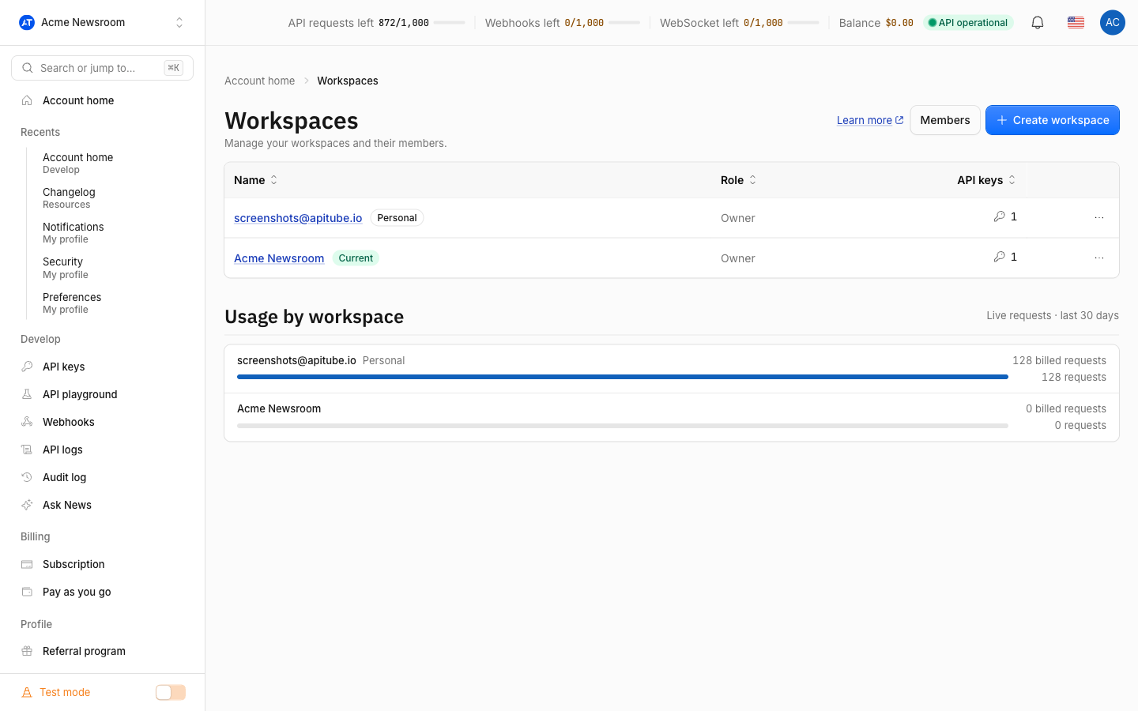Click screenshots@apitube.io usage progress bar
Viewport: 1138px width, 711px height.
tap(623, 377)
